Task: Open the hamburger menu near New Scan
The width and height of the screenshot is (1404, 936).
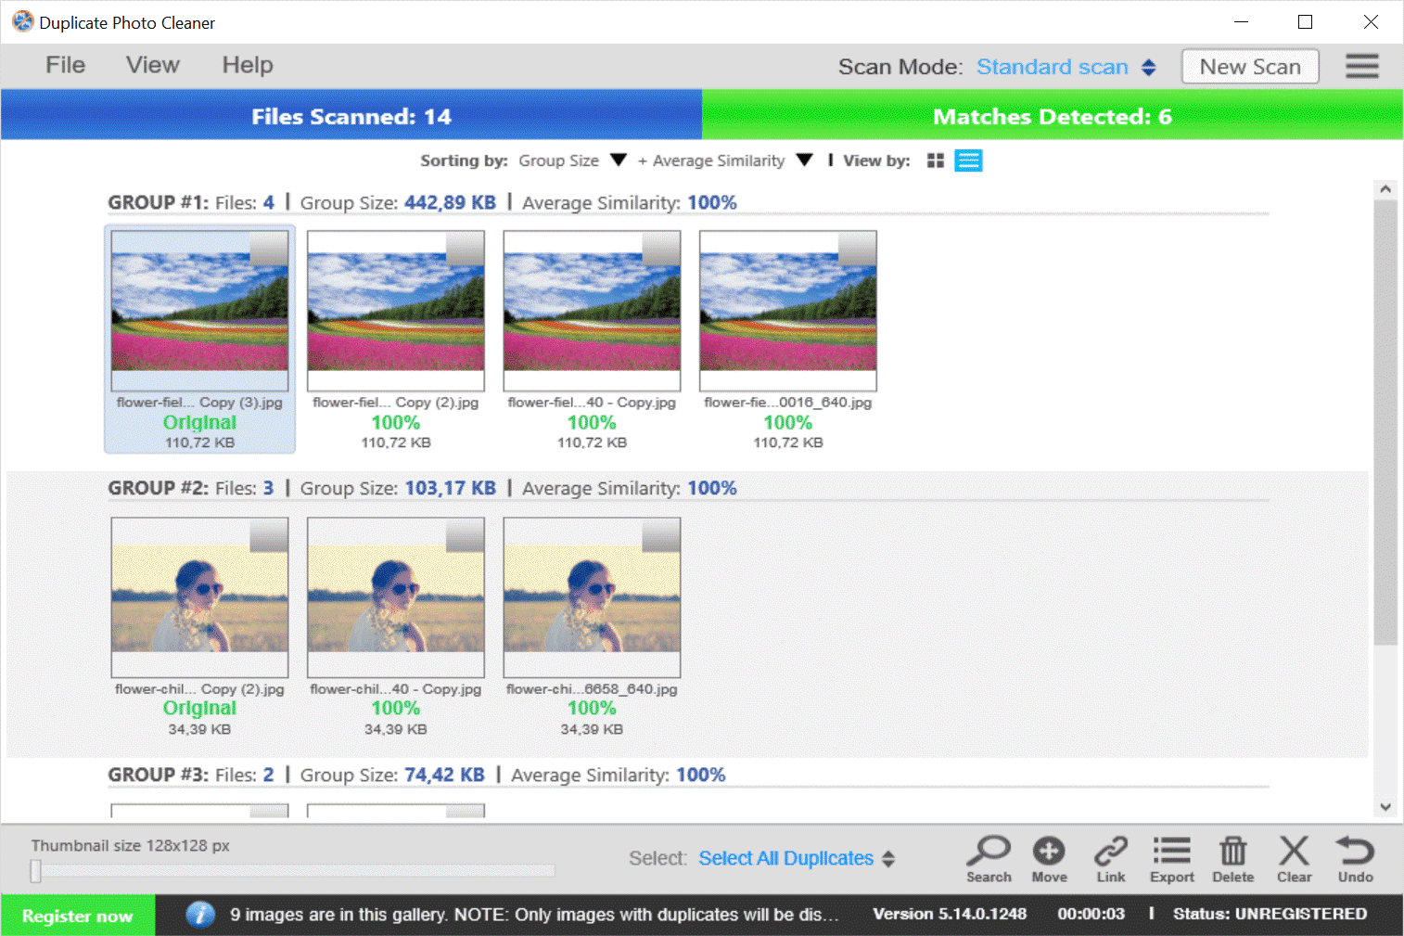Action: pos(1361,66)
